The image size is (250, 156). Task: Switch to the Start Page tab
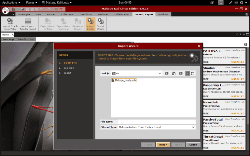click(x=8, y=39)
